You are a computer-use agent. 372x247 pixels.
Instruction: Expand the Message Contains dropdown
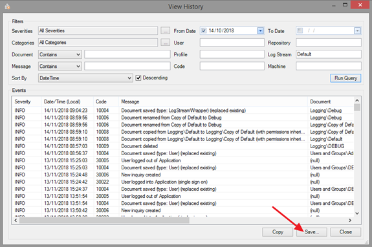tap(60, 67)
